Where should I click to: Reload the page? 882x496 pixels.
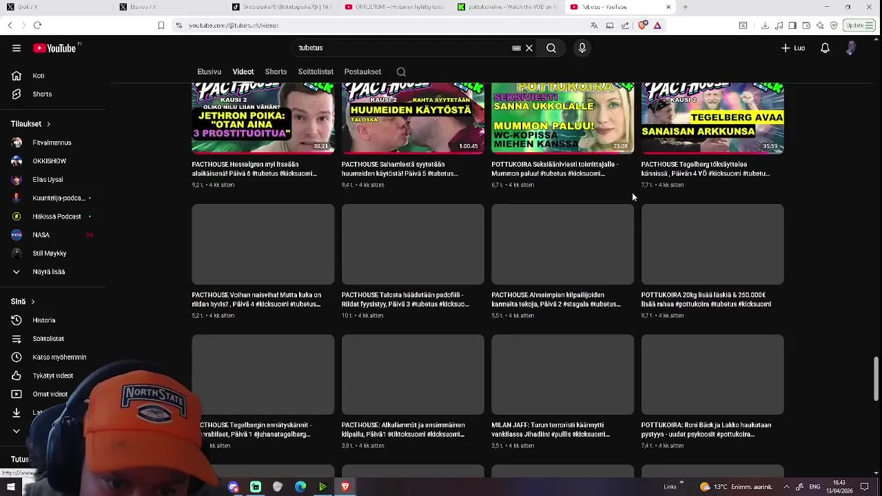[x=37, y=25]
